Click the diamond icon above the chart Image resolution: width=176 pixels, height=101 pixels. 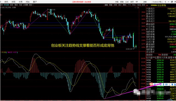pos(135,7)
